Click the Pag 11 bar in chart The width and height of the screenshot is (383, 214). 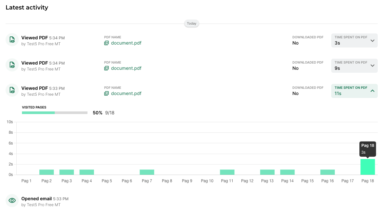[227, 172]
